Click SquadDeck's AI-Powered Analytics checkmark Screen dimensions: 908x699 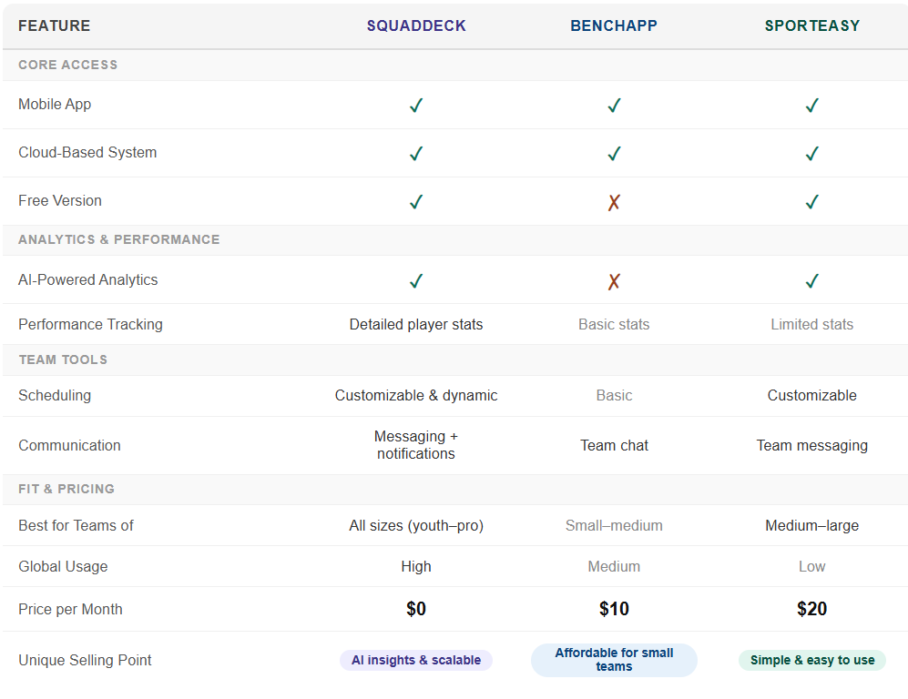tap(416, 280)
